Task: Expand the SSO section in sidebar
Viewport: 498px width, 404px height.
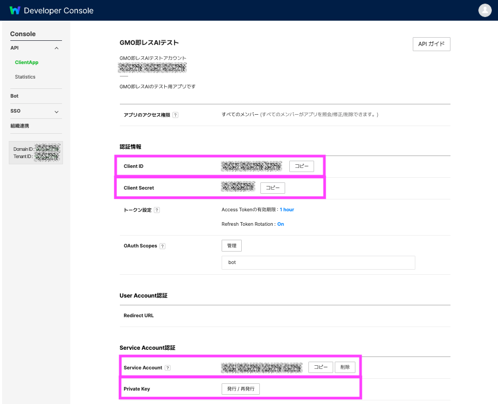Action: click(56, 112)
